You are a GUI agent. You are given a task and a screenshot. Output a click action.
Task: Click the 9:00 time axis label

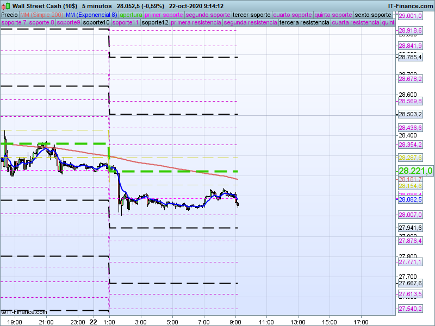tap(235, 322)
